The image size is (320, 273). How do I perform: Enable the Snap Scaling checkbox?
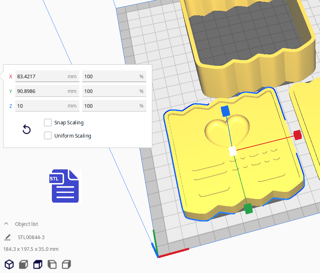(x=48, y=123)
